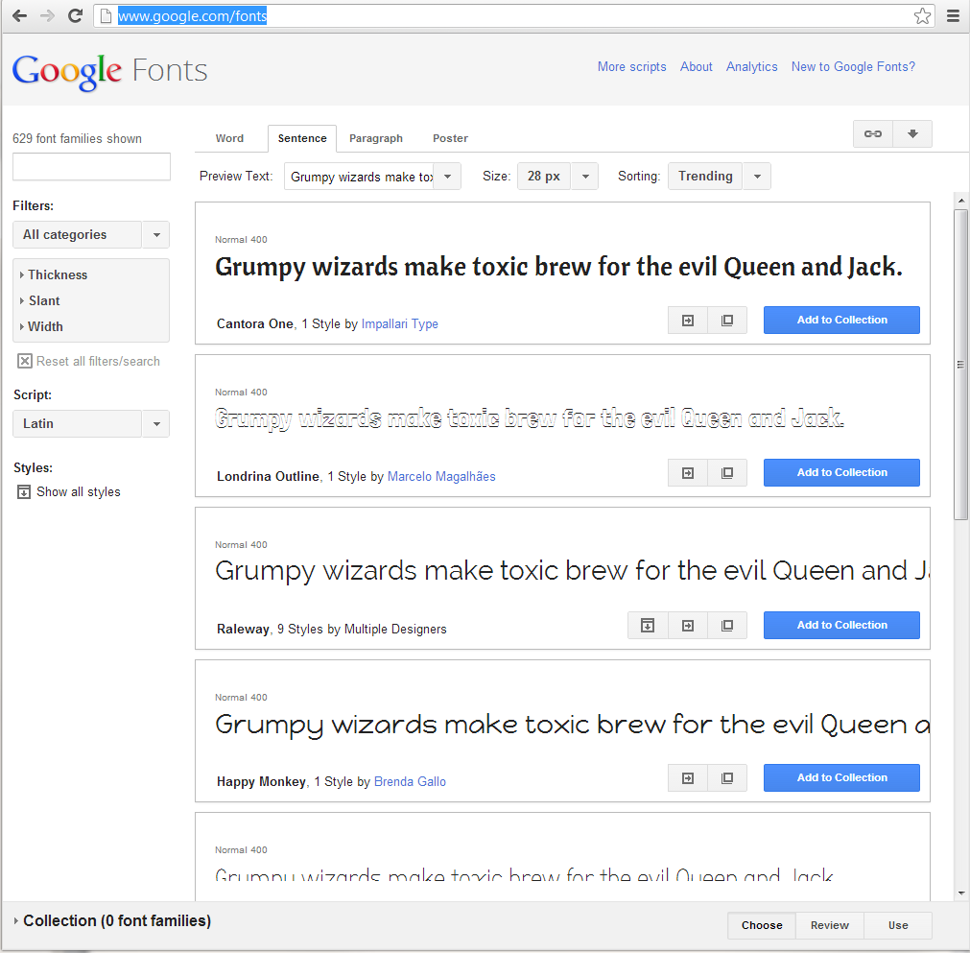
Task: Click Raleway download-all-styles icon
Action: (647, 625)
